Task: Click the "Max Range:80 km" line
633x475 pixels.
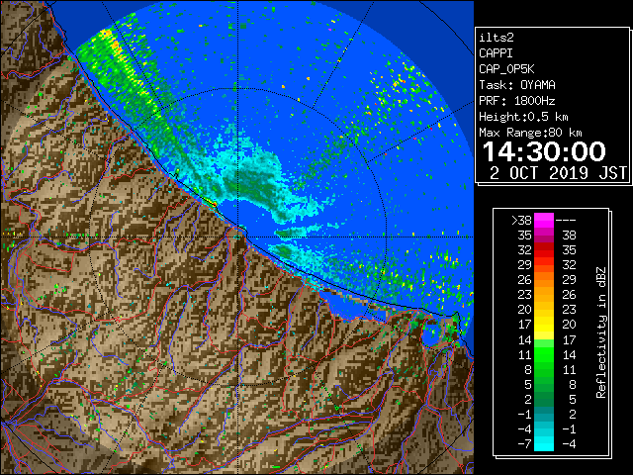Action: 530,133
